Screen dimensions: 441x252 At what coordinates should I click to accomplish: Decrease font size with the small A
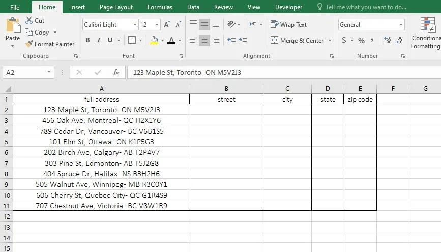pyautogui.click(x=179, y=25)
